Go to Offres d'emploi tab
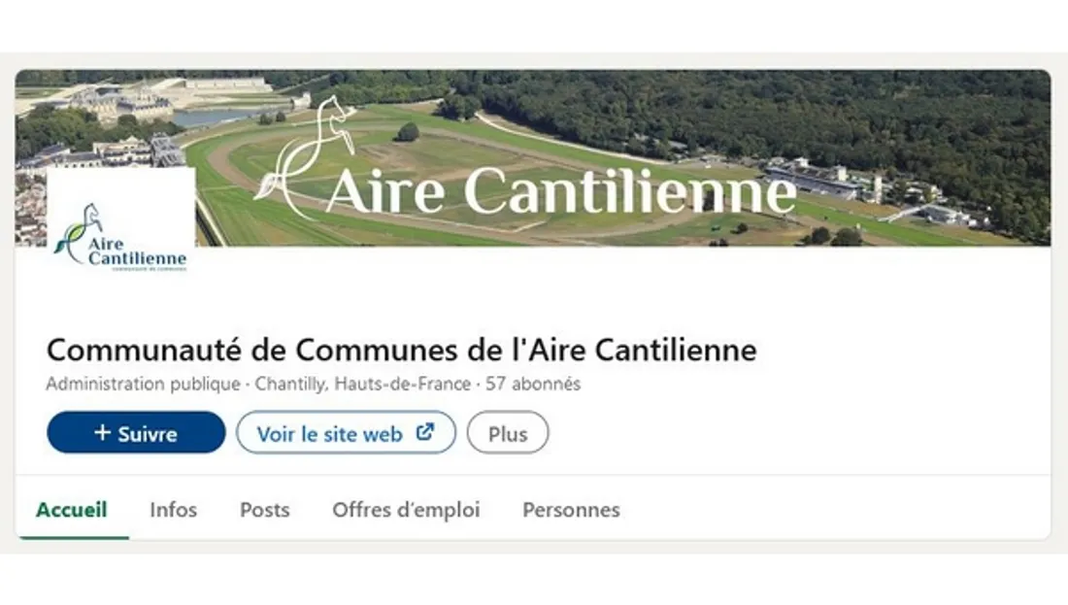Viewport: 1068px width, 605px height. coord(406,510)
